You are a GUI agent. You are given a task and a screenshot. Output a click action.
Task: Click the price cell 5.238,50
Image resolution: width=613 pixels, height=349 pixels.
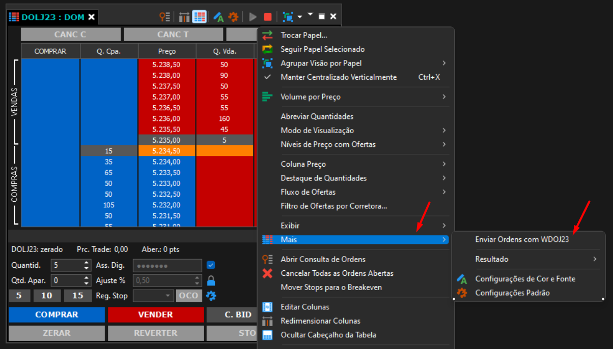167,65
